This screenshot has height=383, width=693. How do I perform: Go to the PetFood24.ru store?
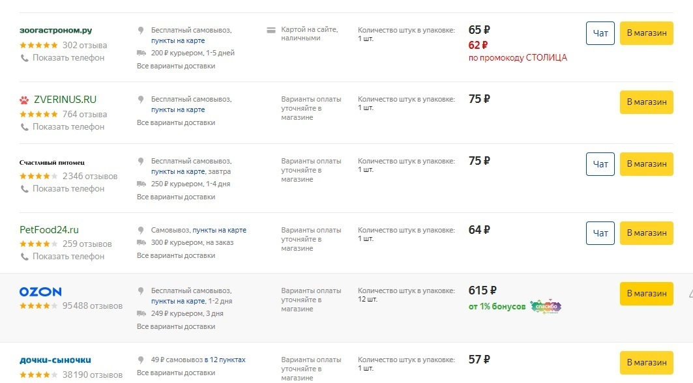646,233
